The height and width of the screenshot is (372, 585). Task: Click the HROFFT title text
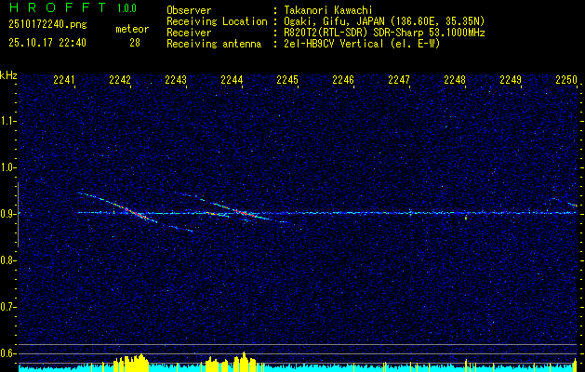58,7
